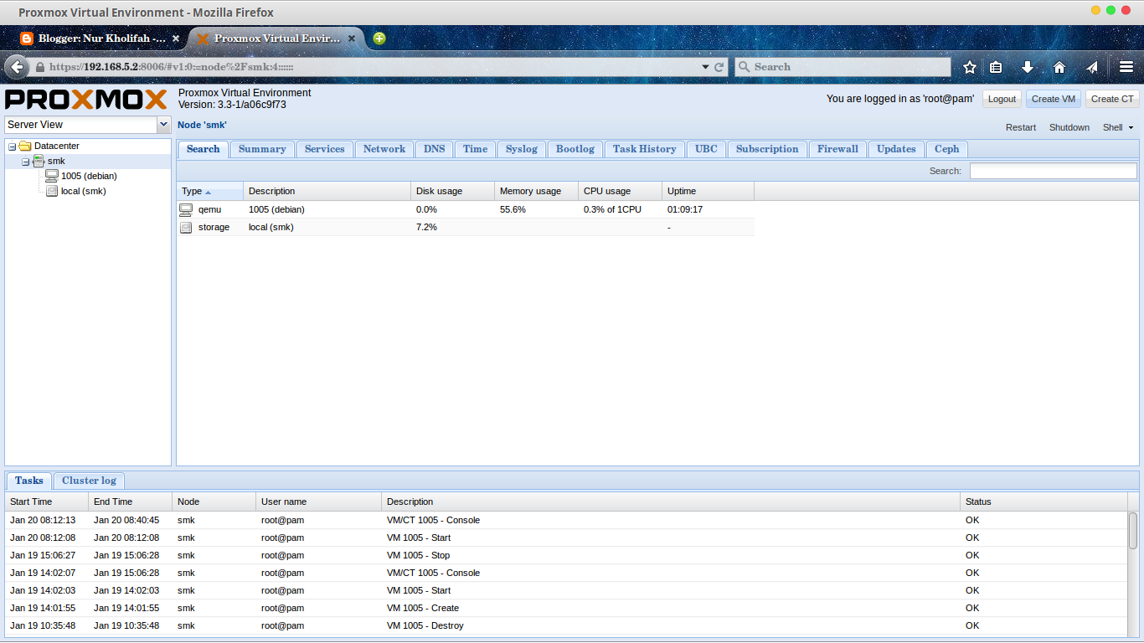The height and width of the screenshot is (643, 1144).
Task: Switch to the Cluster log tab
Action: pos(89,481)
